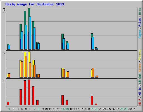Click the orange sites bar for day 7
The image size is (143, 112).
[34, 71]
